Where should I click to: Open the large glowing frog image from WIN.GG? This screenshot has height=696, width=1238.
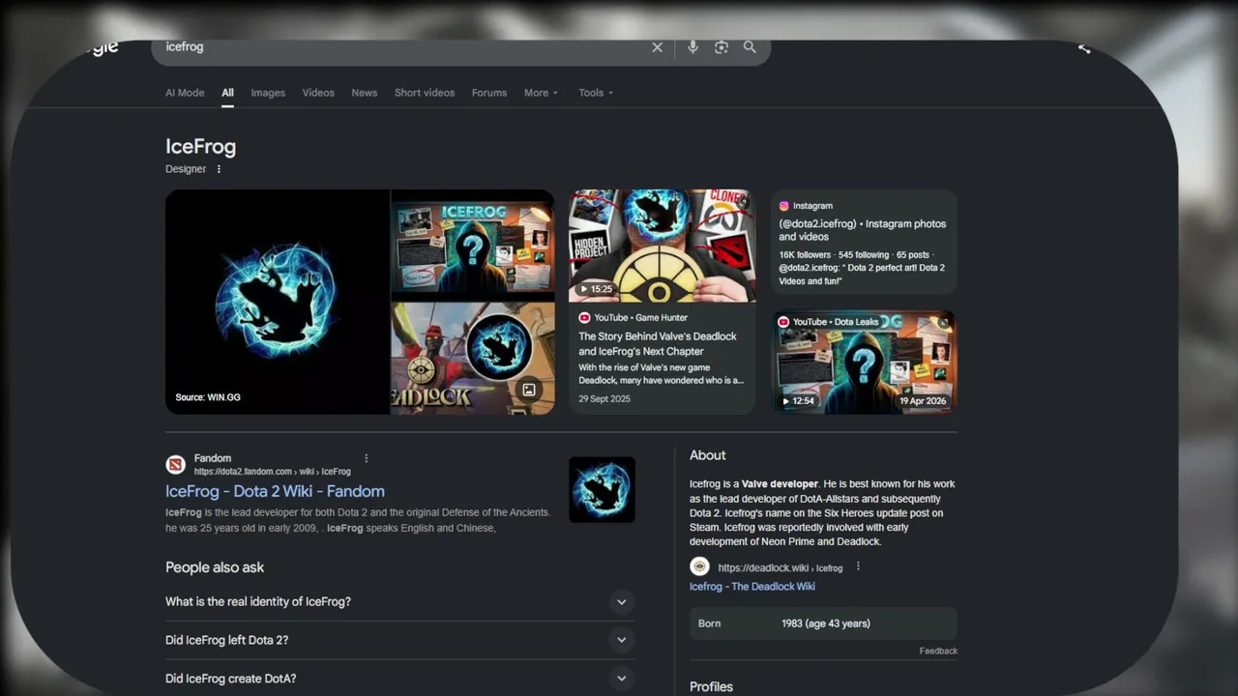(x=278, y=302)
